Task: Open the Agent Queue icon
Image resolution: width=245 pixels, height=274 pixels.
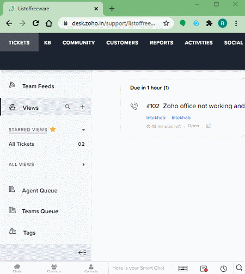Action: click(12, 189)
